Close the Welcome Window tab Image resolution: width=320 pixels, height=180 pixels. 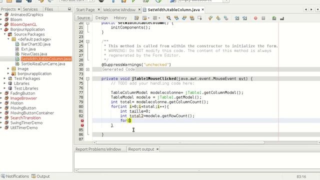(x=139, y=9)
